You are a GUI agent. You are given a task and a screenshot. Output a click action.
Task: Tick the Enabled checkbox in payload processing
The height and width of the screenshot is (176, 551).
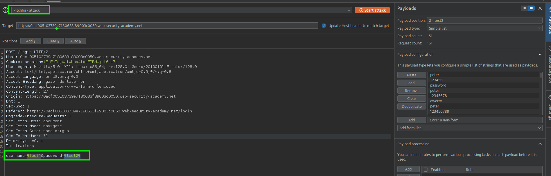coord(426,170)
